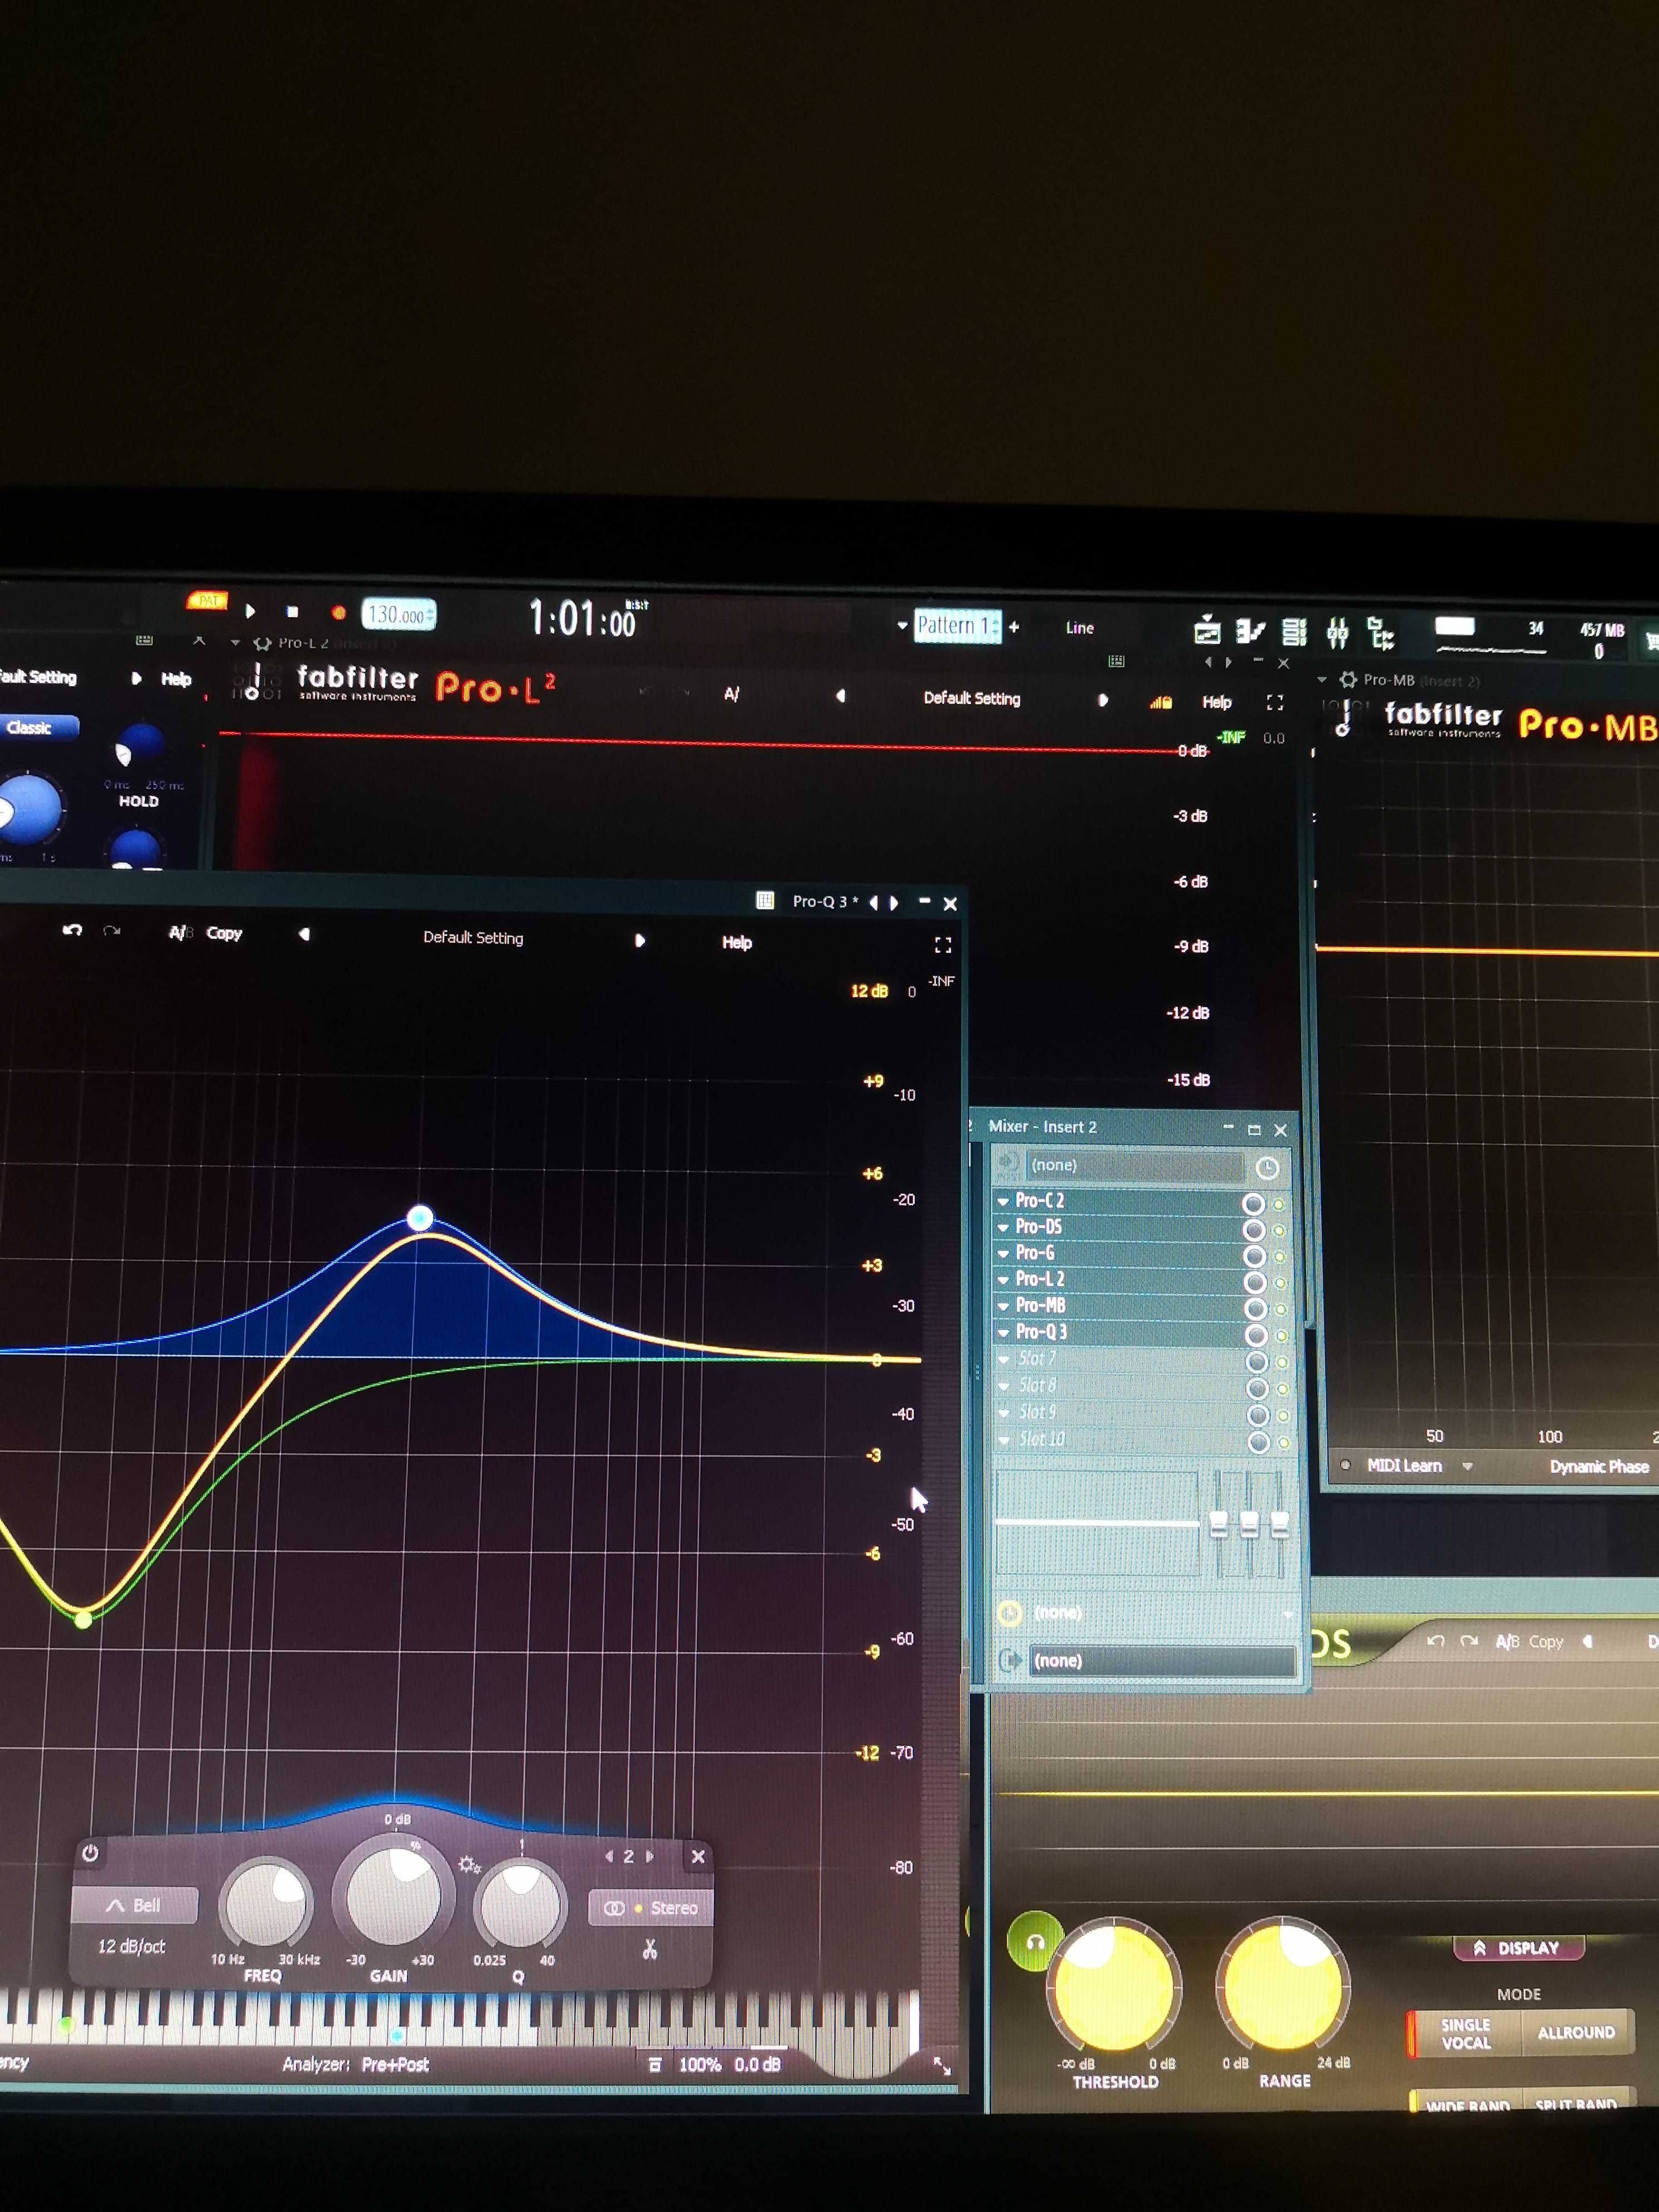Expand Pro-C 2 slot menu in mixer
The height and width of the screenshot is (2212, 1659).
[1003, 1201]
